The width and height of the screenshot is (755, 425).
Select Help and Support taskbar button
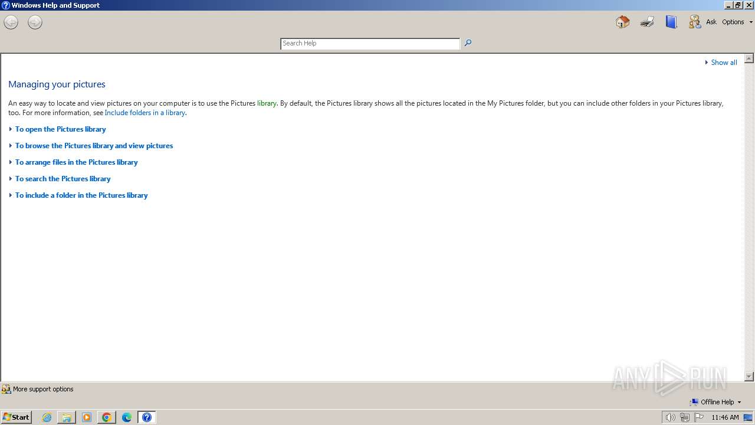coord(147,417)
